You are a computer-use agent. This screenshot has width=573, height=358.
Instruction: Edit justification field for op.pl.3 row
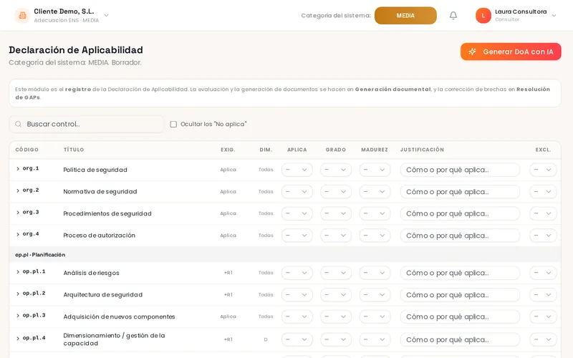(460, 316)
